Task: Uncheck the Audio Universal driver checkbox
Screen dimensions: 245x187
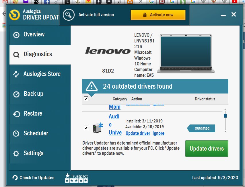Action: (86, 128)
